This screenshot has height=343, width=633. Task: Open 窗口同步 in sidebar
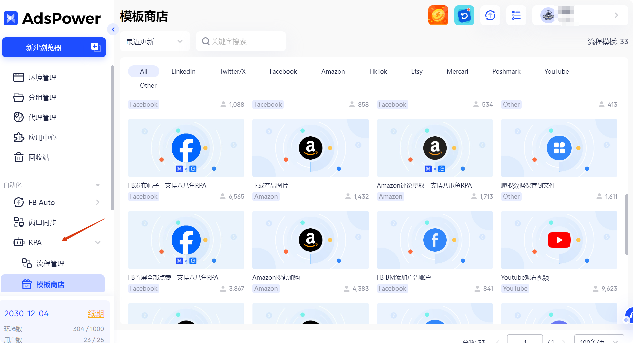35,222
